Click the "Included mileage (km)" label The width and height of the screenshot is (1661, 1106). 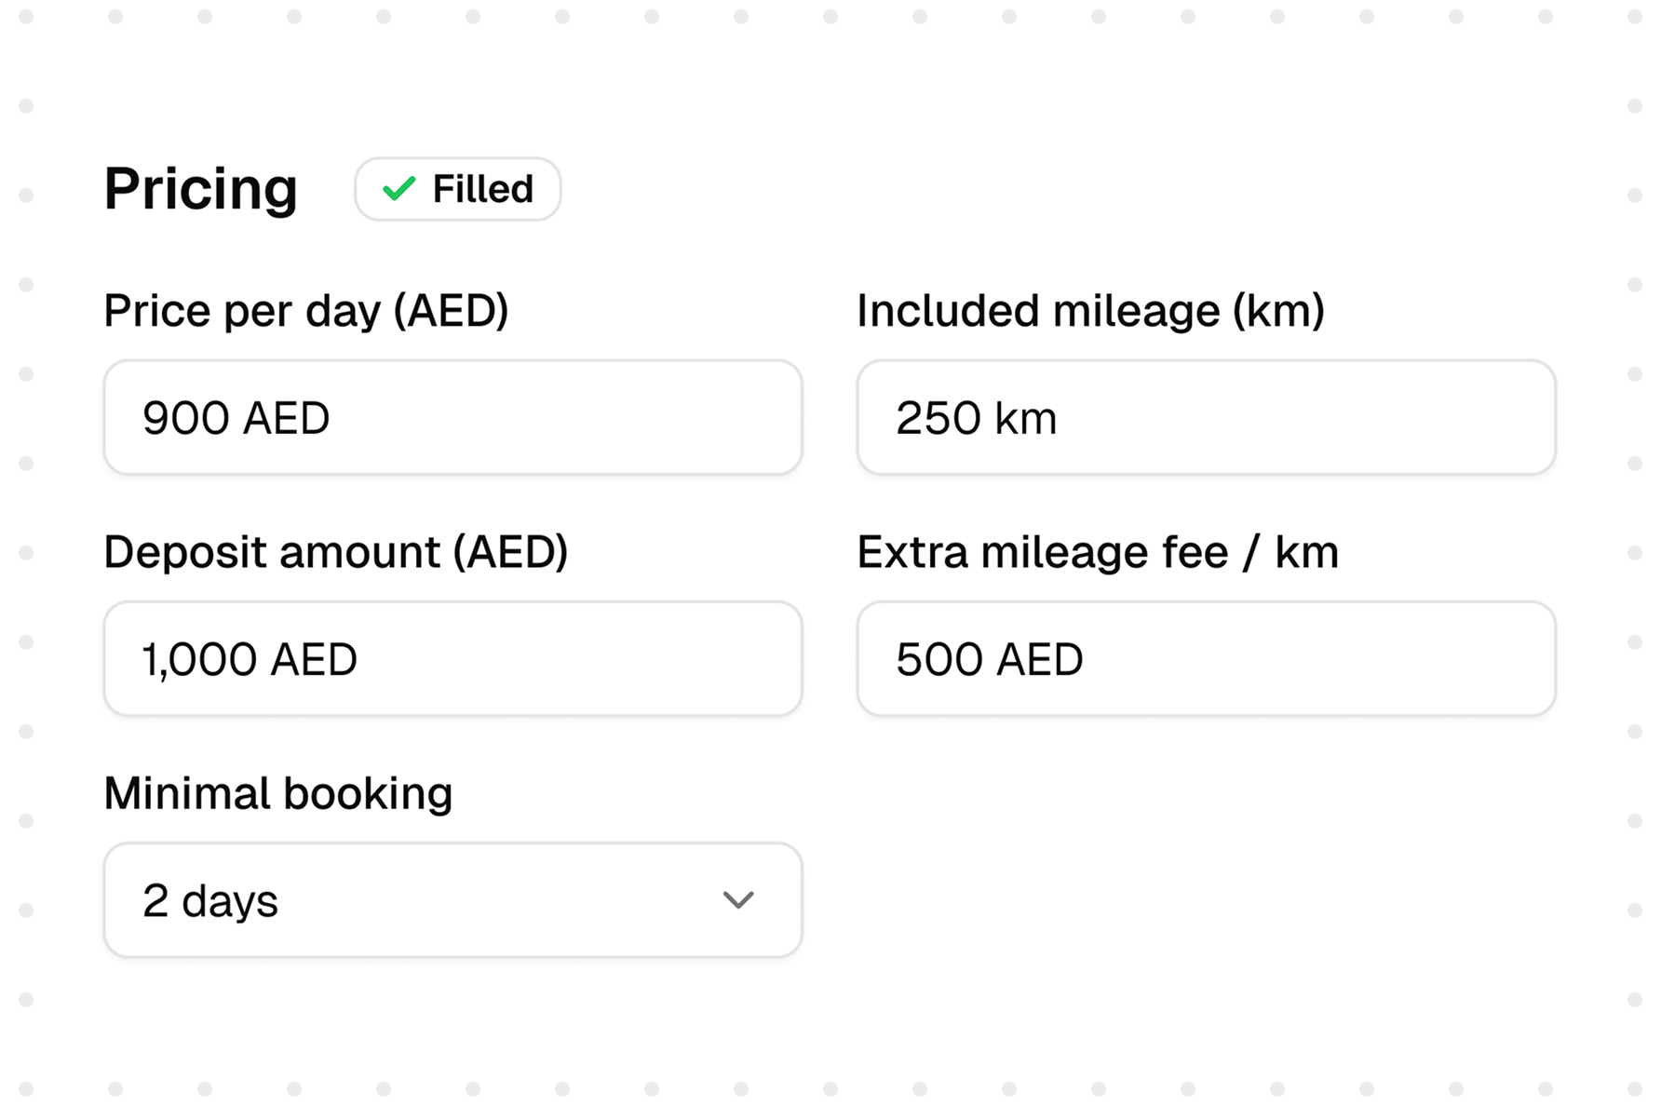(x=1090, y=311)
